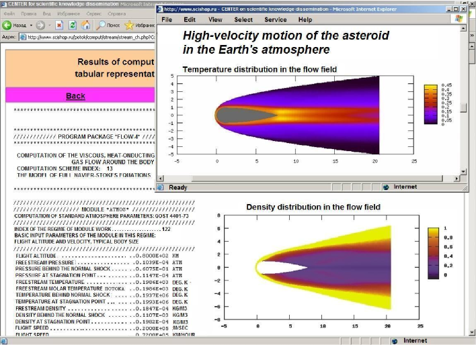The image size is (476, 345).
Task: Open the Избранное star icon in toolbar
Action: (x=129, y=25)
